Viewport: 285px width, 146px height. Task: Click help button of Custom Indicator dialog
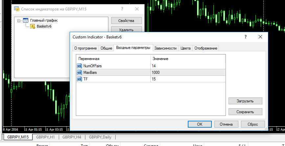coord(246,37)
